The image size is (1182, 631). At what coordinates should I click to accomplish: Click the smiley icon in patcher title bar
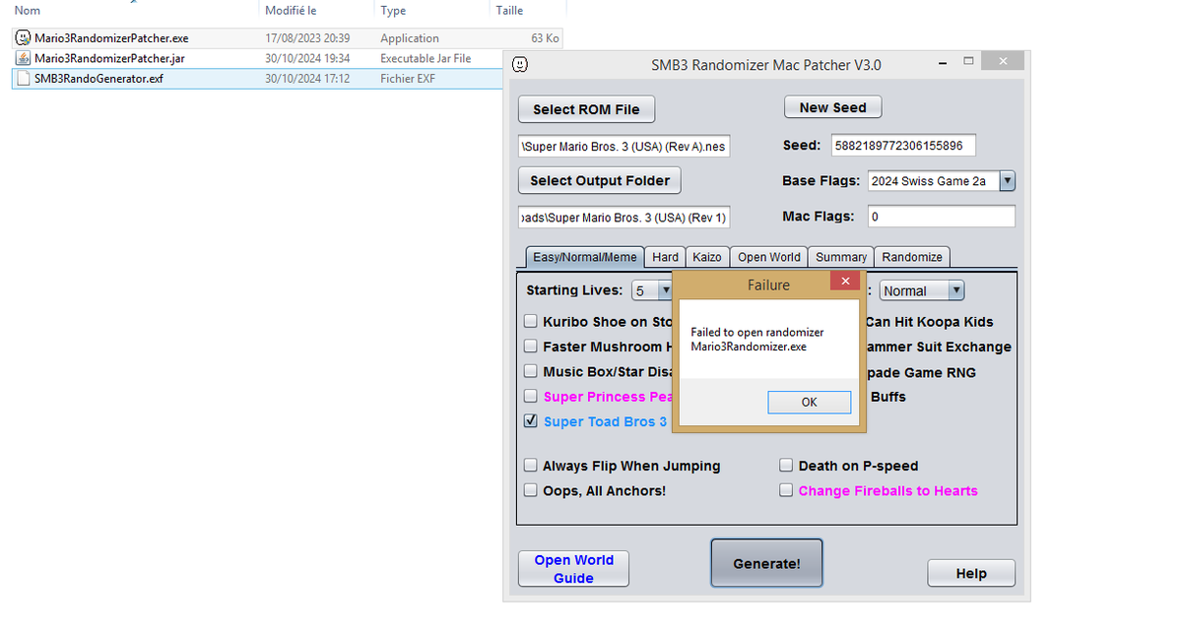coord(520,65)
